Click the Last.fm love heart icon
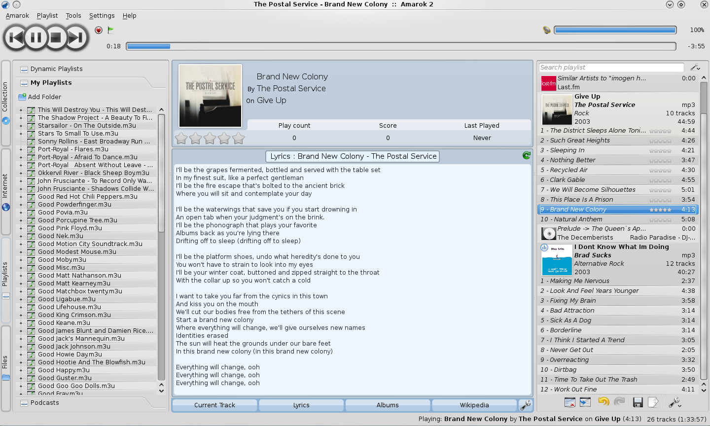 pyautogui.click(x=99, y=30)
